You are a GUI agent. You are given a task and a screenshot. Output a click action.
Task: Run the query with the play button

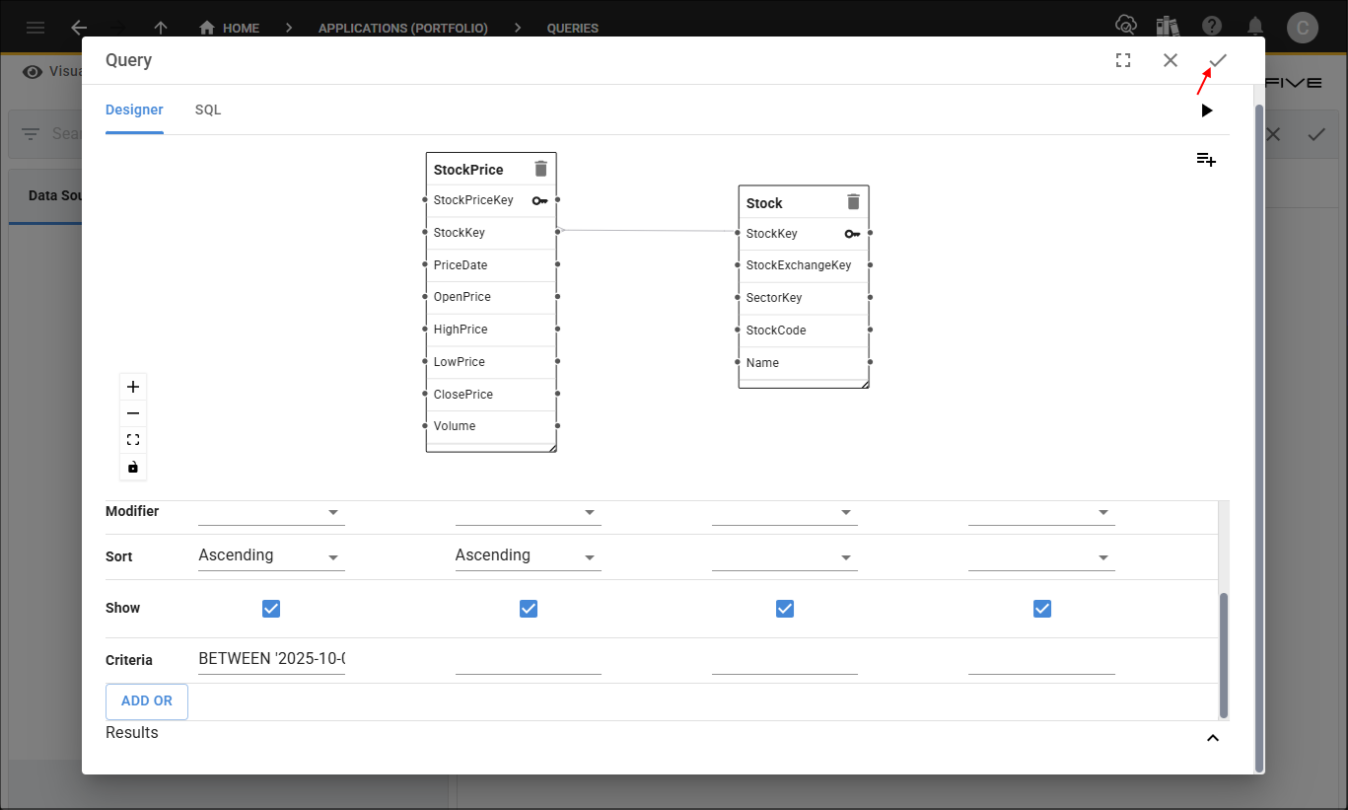(x=1207, y=110)
